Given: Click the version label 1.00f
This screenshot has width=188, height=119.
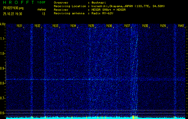Looking at the screenshot, I should [x=41, y=2].
